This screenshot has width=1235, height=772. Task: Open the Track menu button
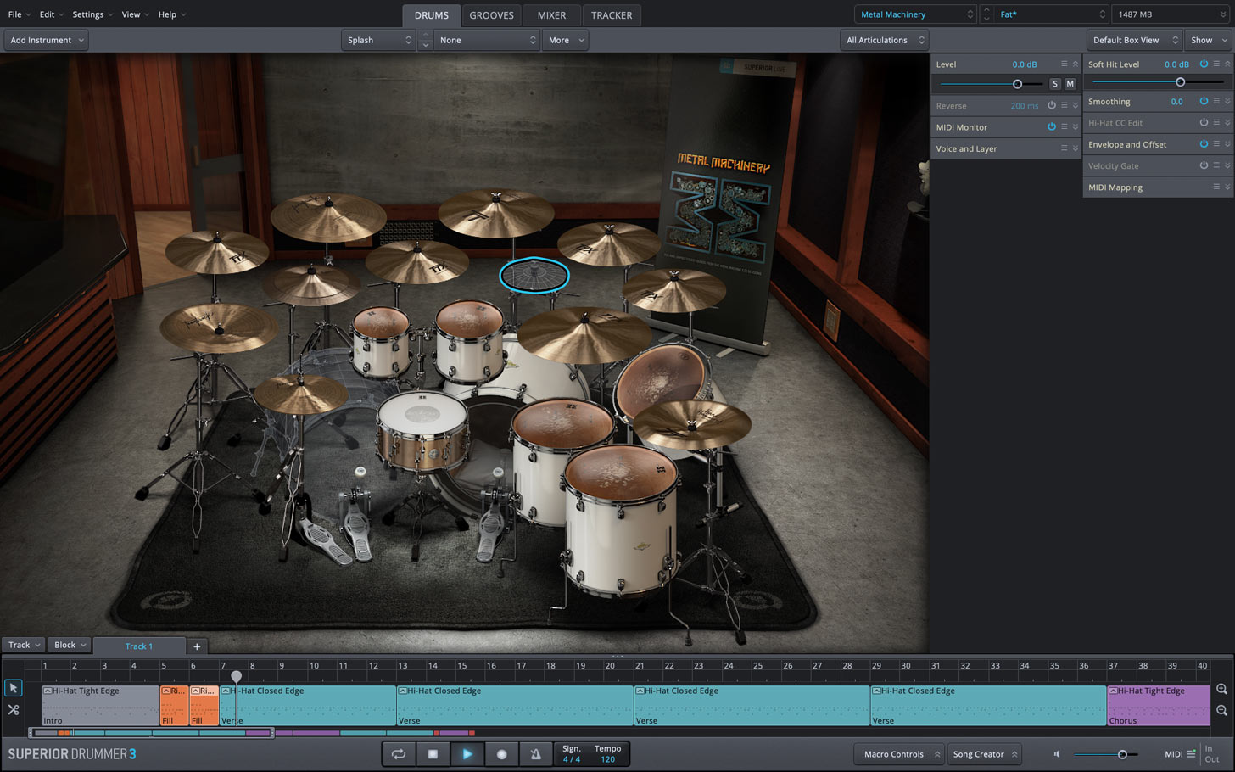[x=24, y=646]
